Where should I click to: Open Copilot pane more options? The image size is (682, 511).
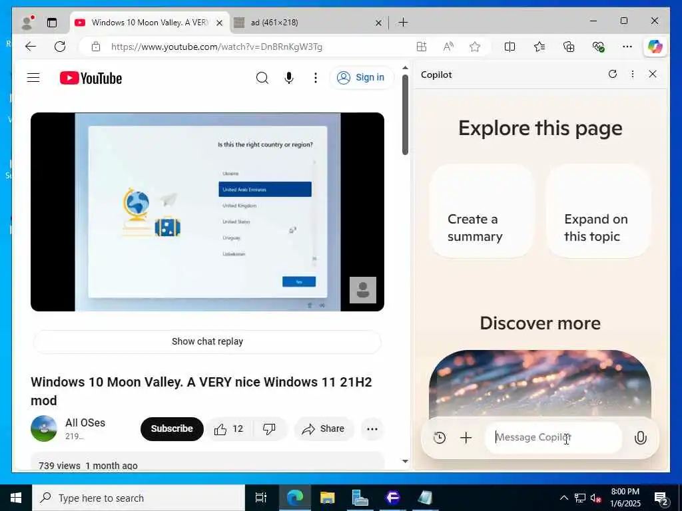633,74
